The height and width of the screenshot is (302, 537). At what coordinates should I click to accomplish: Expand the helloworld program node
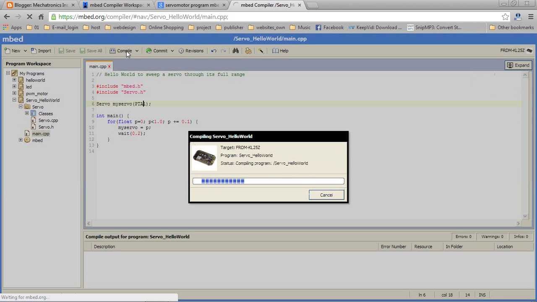coord(14,80)
